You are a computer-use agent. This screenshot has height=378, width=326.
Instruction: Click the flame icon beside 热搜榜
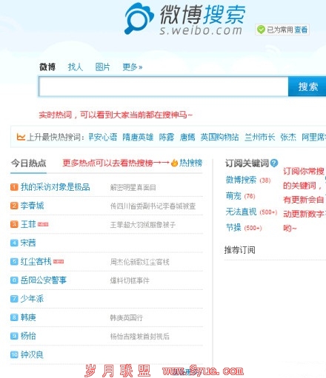tap(174, 163)
